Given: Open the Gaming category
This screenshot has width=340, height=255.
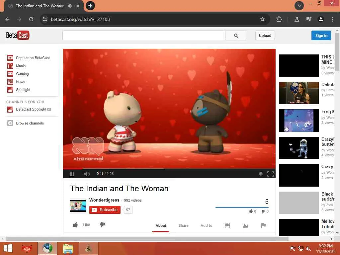Looking at the screenshot, I should pos(22,74).
